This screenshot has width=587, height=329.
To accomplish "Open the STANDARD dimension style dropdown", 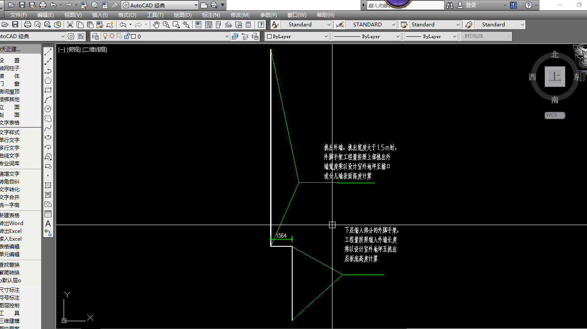I will coord(393,25).
